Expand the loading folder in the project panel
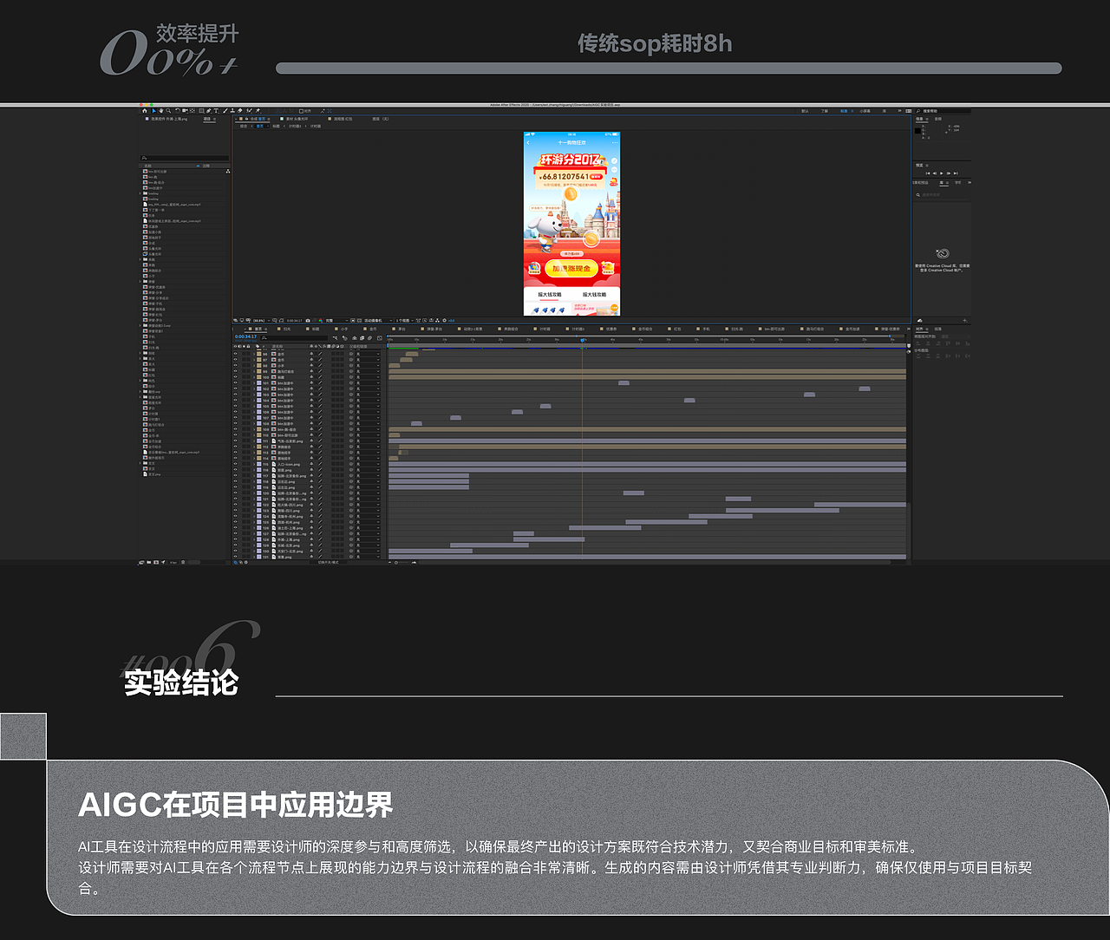Screen dimensions: 1110x940 (140, 193)
